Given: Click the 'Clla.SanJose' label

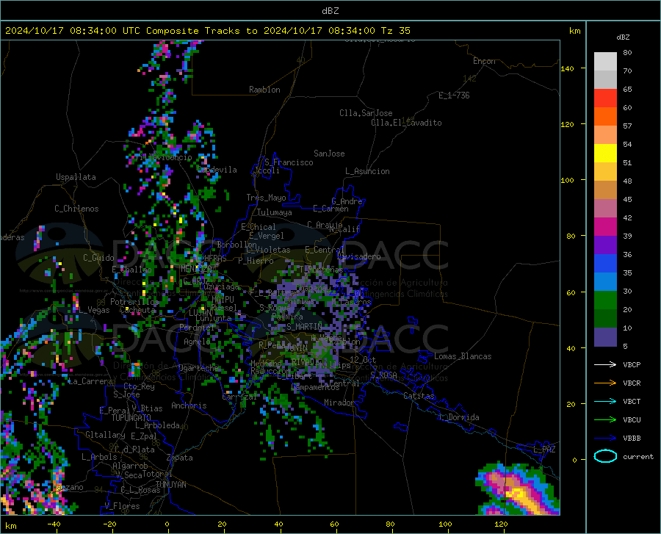Looking at the screenshot, I should [366, 113].
